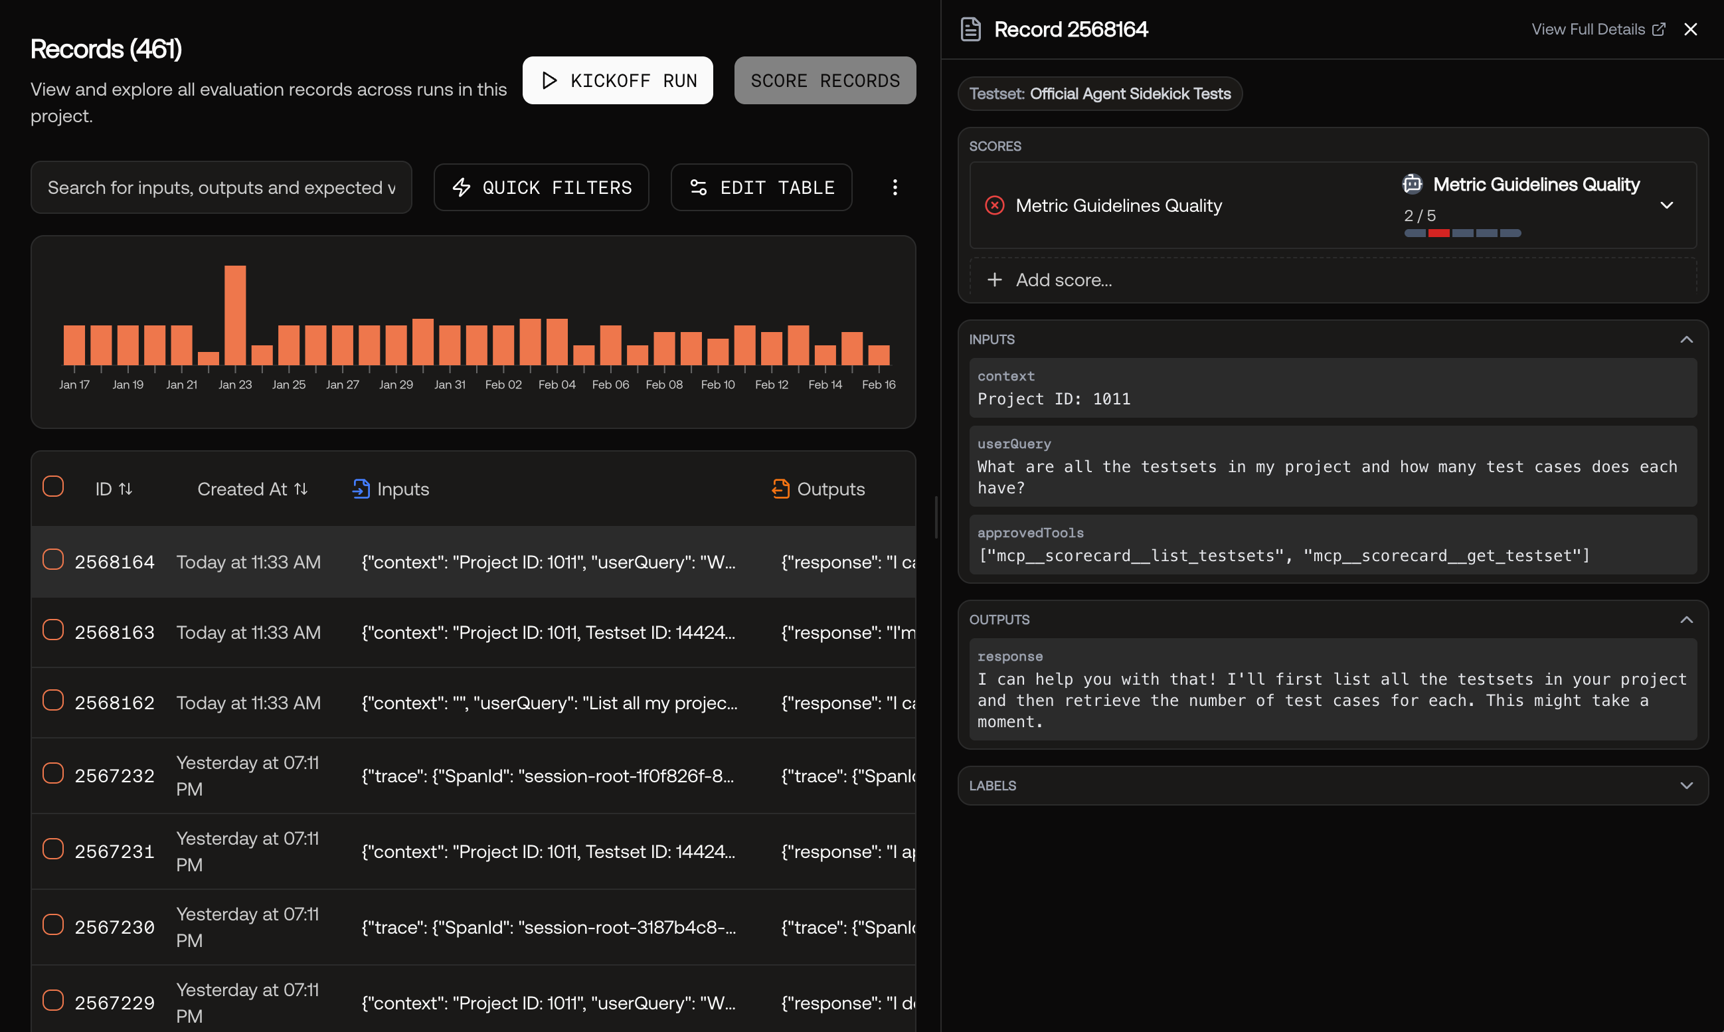Expand the Metric Guidelines Quality score chevron
Viewport: 1724px width, 1032px height.
(x=1667, y=205)
